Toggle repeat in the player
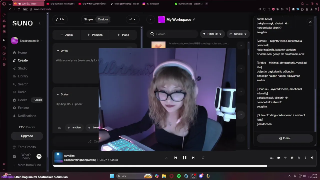This screenshot has height=180, width=320. pos(203,158)
